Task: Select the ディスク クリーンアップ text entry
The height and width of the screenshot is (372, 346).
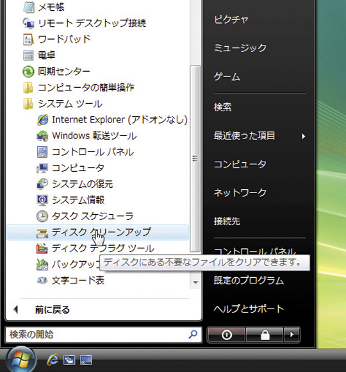Action: pyautogui.click(x=101, y=232)
